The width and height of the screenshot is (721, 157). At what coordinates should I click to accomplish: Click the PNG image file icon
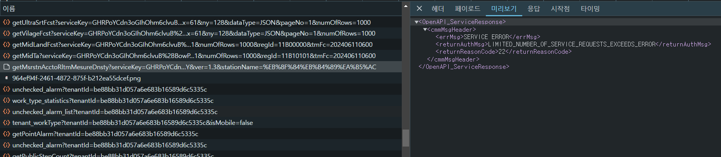(6, 78)
